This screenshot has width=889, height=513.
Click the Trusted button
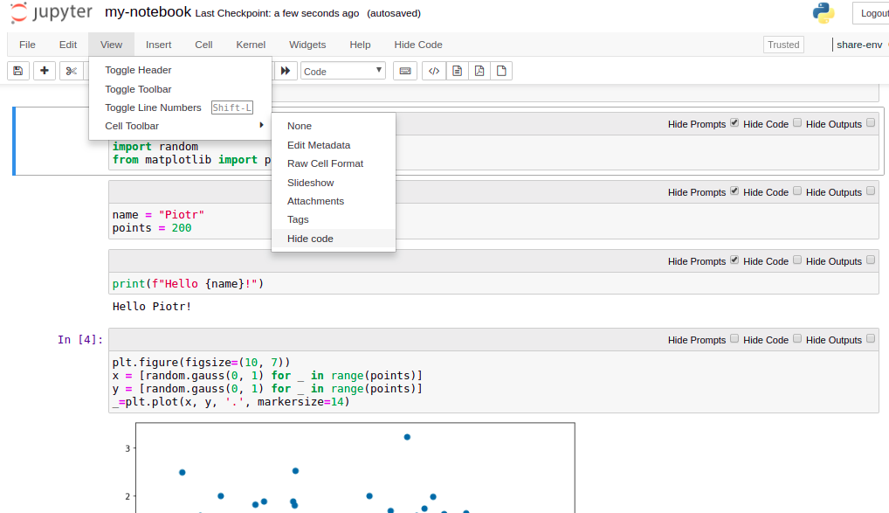(x=783, y=44)
